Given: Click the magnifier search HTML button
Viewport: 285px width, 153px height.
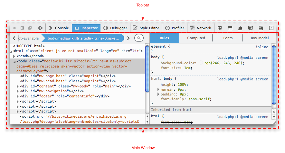Looking at the screenshot, I should (139, 38).
